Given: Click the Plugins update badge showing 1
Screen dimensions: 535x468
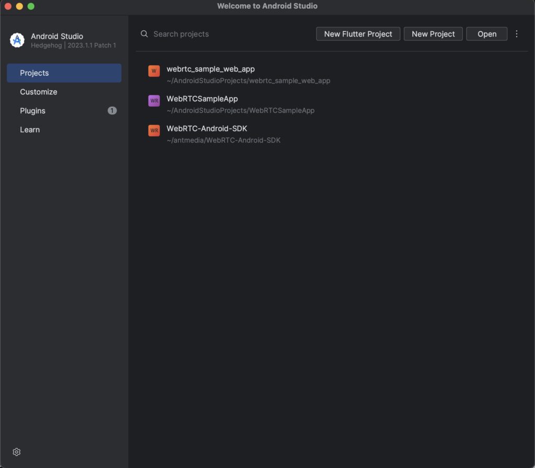Looking at the screenshot, I should (x=112, y=111).
